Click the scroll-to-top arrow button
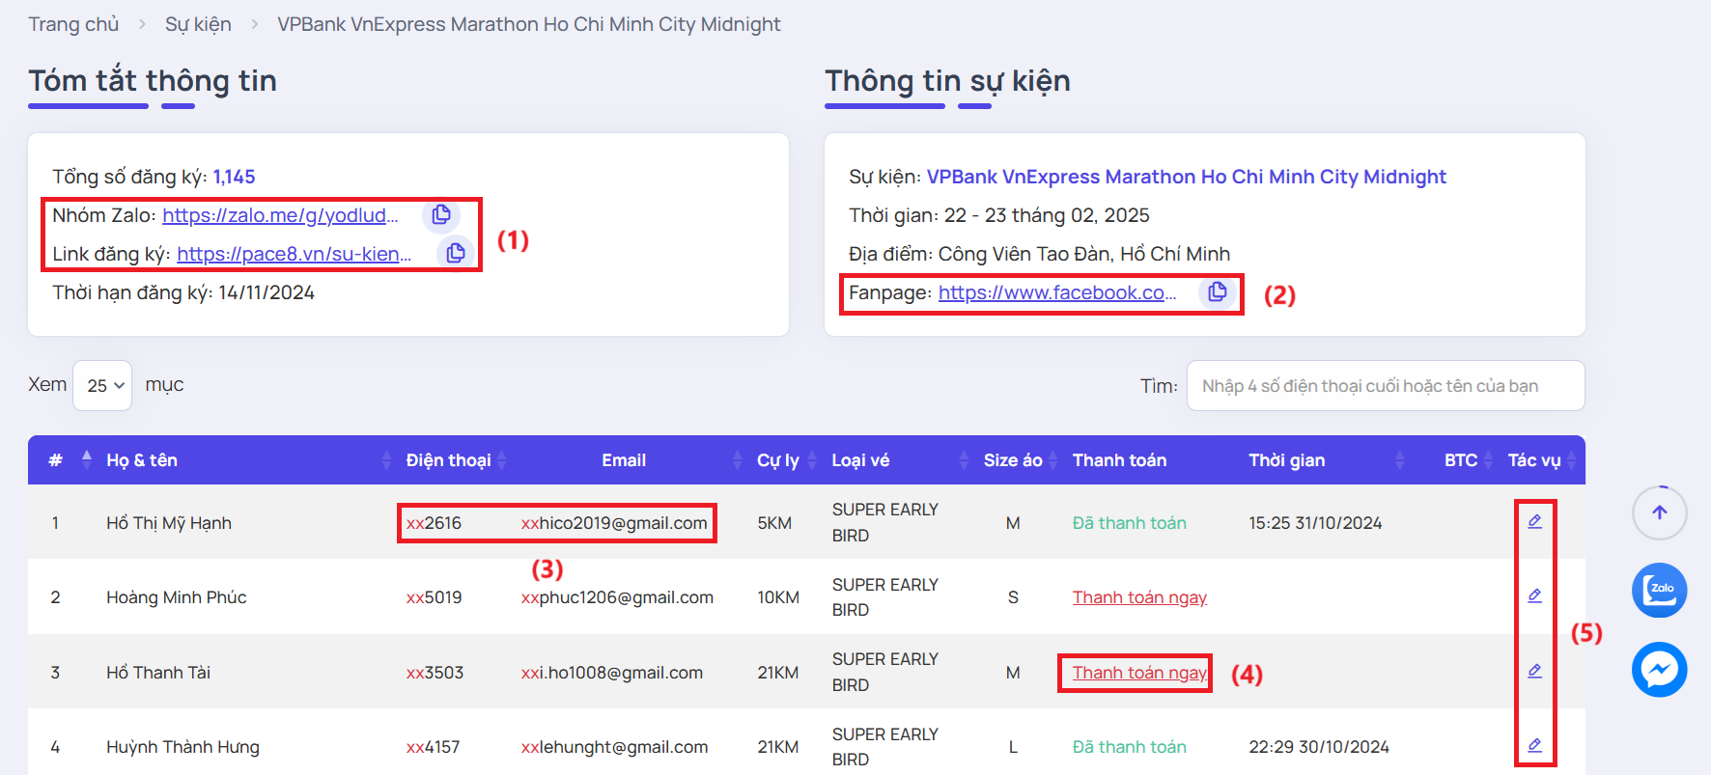Image resolution: width=1711 pixels, height=775 pixels. pyautogui.click(x=1659, y=512)
